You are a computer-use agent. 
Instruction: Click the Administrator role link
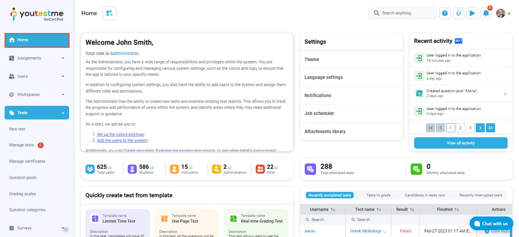124,53
